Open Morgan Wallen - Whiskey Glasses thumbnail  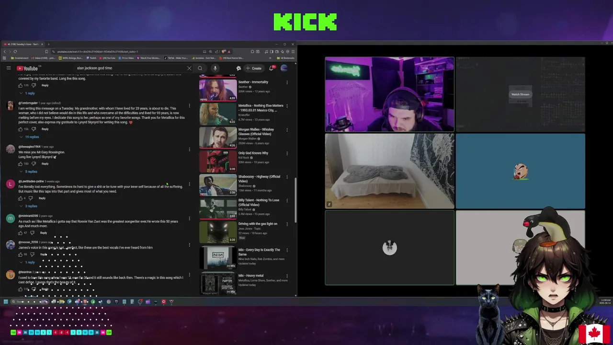[x=218, y=138]
